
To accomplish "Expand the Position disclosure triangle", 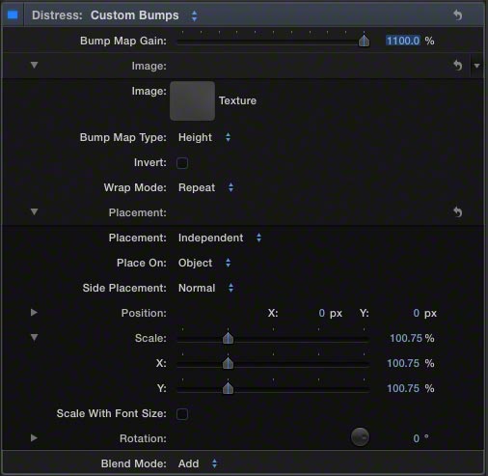I will [x=34, y=313].
